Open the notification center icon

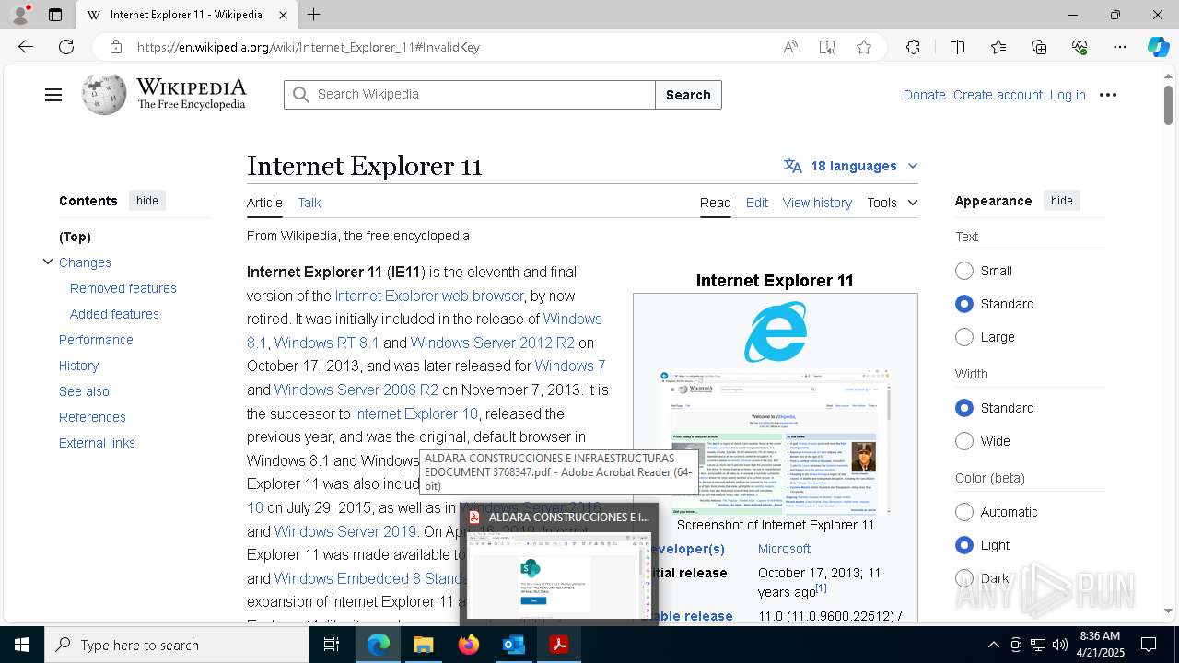(x=1149, y=645)
